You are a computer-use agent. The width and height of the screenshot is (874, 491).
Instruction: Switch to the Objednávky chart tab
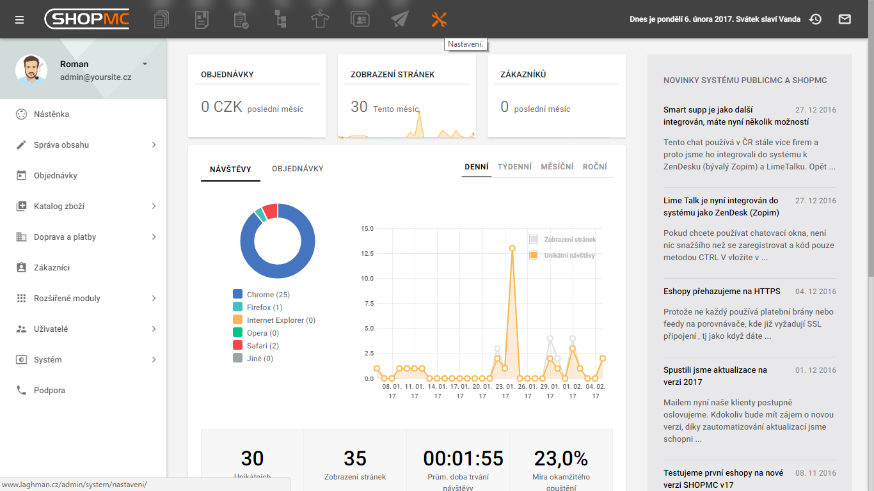[298, 169]
